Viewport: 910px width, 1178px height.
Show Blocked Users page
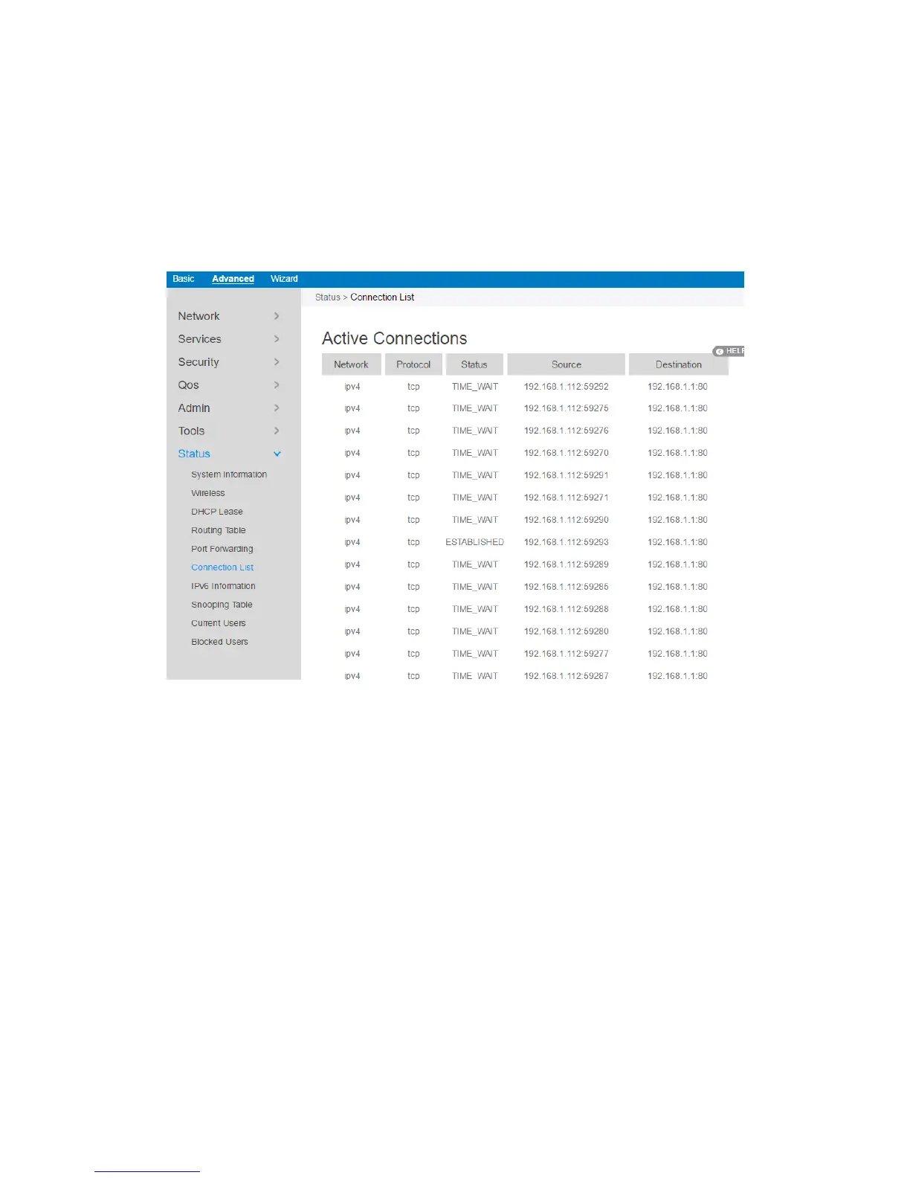tap(220, 642)
